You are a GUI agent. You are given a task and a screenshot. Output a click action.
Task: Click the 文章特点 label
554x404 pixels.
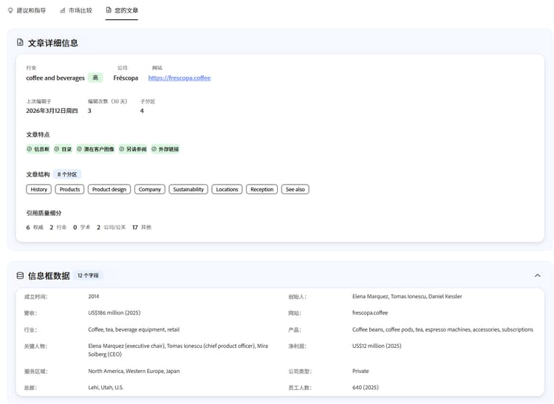[x=38, y=134]
